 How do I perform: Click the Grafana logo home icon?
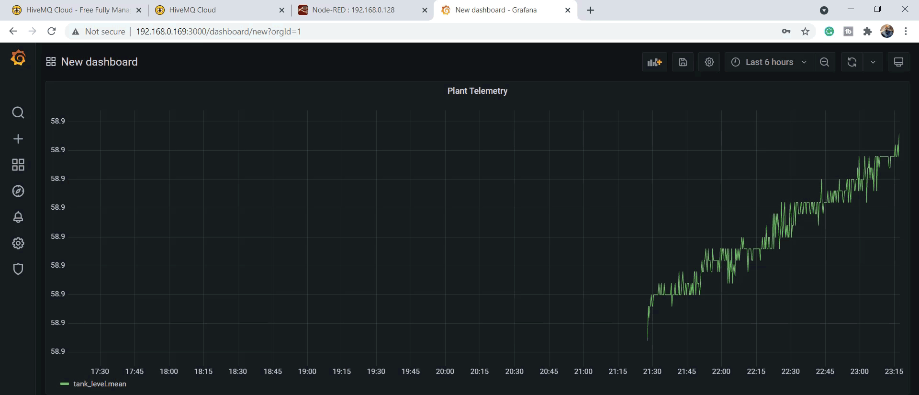point(18,57)
